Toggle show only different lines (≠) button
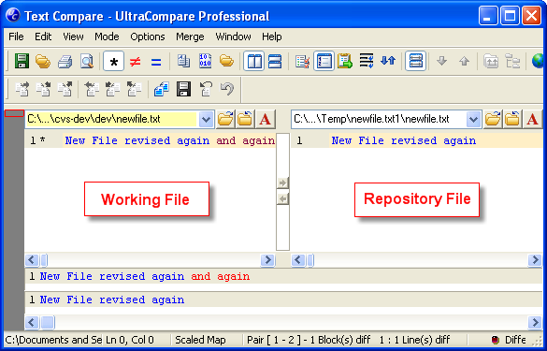Screen dimensions: 547x351 tap(135, 62)
